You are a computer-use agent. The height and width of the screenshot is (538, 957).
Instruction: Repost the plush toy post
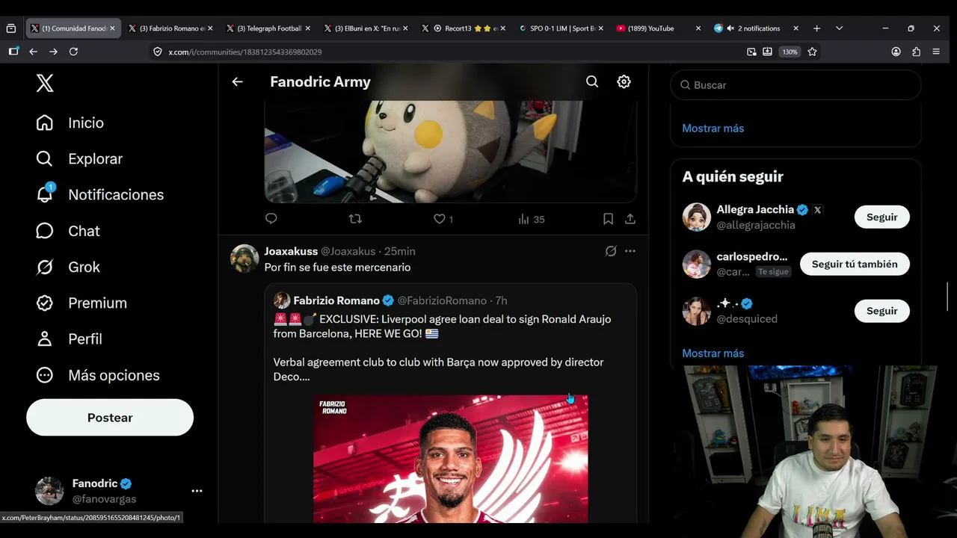tap(355, 219)
